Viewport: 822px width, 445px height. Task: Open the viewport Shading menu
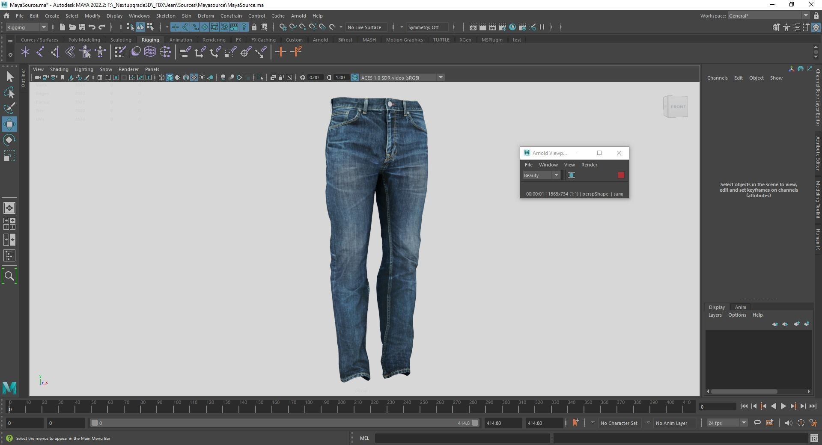(59, 69)
